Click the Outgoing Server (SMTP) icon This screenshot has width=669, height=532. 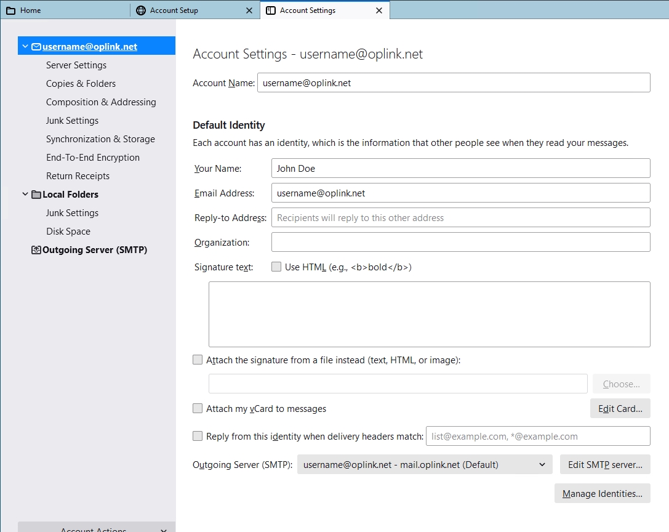coord(36,250)
